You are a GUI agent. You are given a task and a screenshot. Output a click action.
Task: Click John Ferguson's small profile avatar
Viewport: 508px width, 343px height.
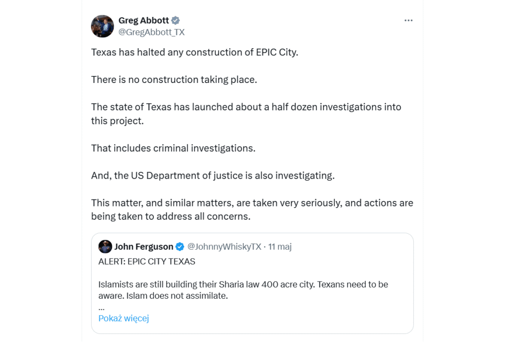[x=105, y=247]
